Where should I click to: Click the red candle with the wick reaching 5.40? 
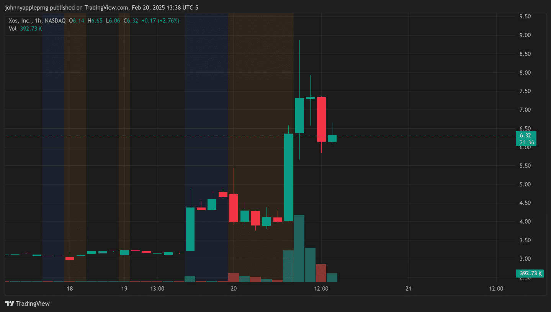(234, 208)
